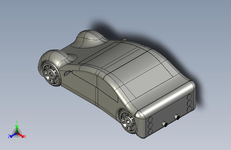Select the side mirror on the near door

67,73
